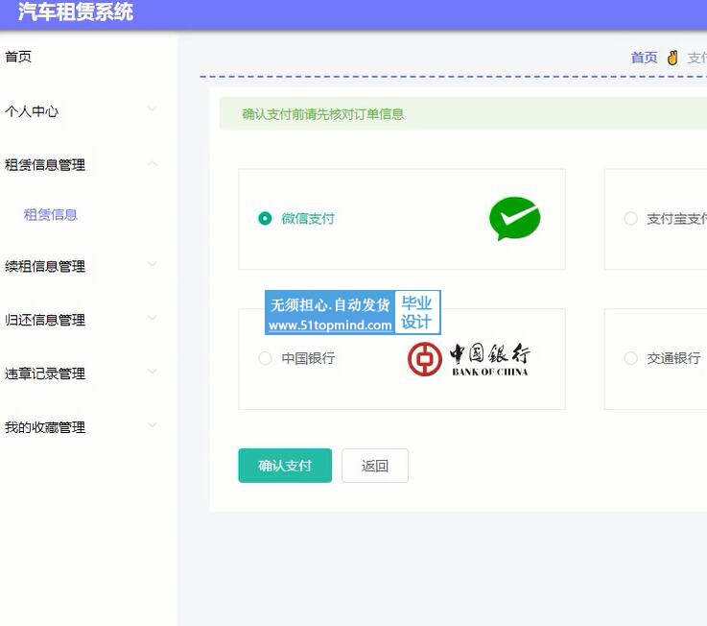Select the 支付宝支付 radio option
Screen dimensions: 707x626
point(630,219)
